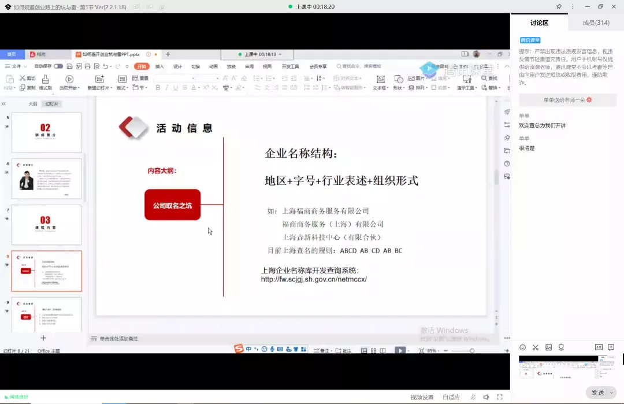Select slide 6 thumbnail with the presenter photo

click(x=47, y=179)
